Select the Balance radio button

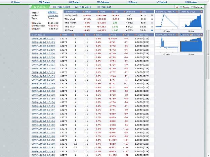click(192, 7)
